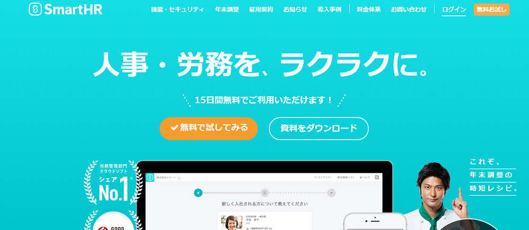Image resolution: width=529 pixels, height=230 pixels.
Task: Select お問い合わせ contact link
Action: point(408,10)
